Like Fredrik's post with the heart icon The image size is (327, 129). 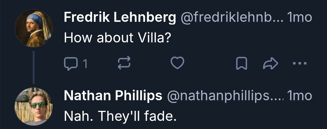[x=177, y=63]
